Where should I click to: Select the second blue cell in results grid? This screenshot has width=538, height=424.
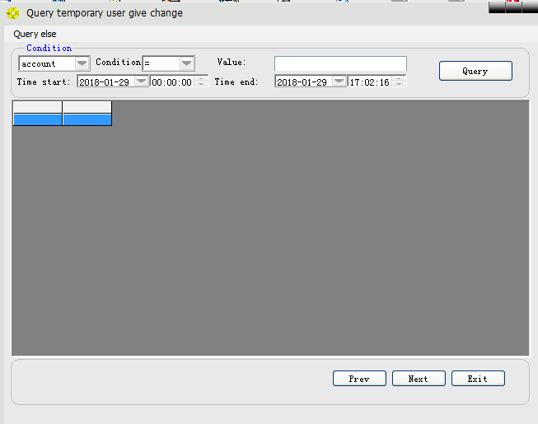(x=87, y=119)
